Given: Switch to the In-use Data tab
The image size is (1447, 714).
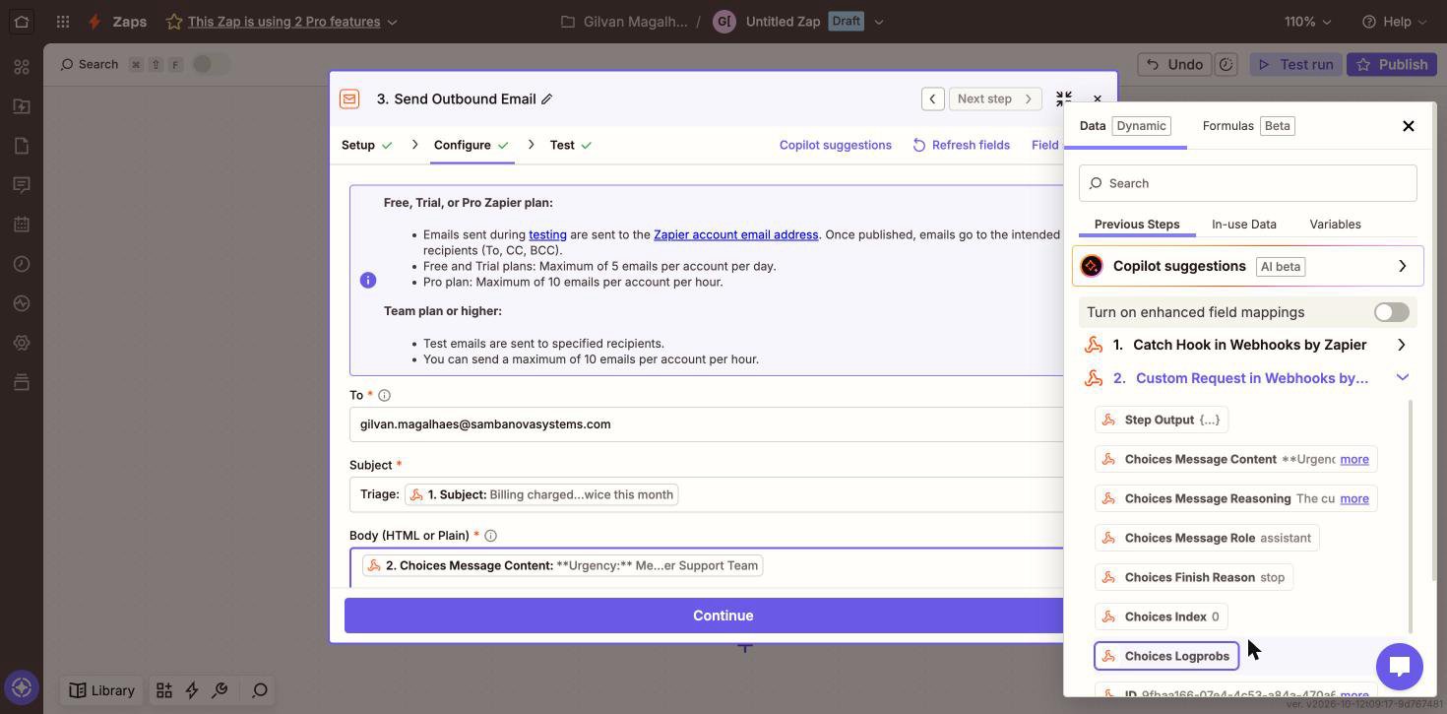Looking at the screenshot, I should [1244, 225].
